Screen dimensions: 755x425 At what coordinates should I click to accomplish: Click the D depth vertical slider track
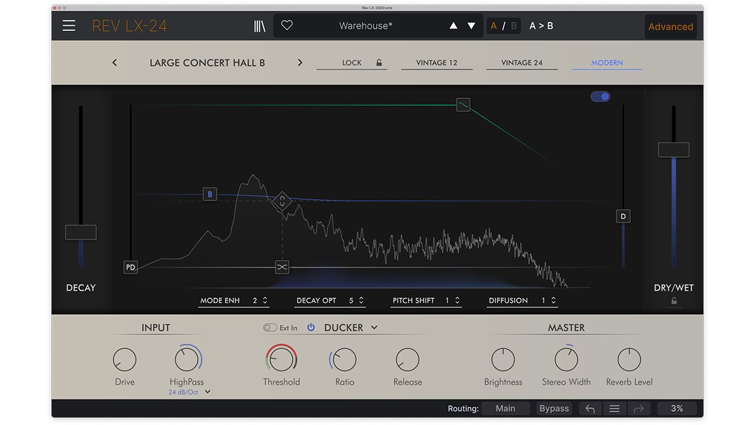[x=623, y=186]
